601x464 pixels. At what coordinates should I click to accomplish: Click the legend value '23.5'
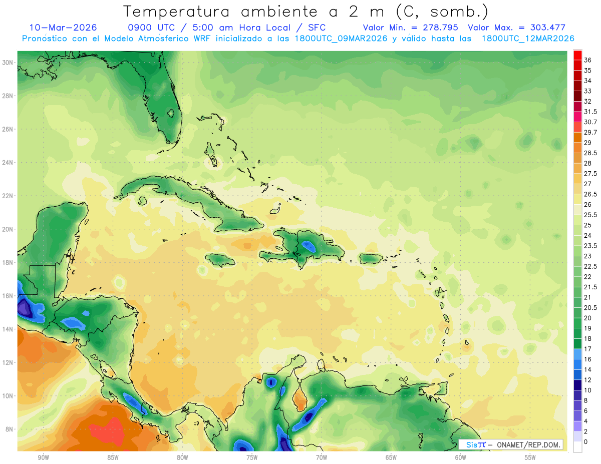tap(590, 246)
